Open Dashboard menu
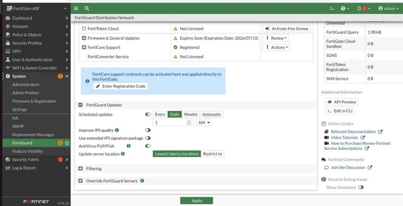 pyautogui.click(x=36, y=18)
